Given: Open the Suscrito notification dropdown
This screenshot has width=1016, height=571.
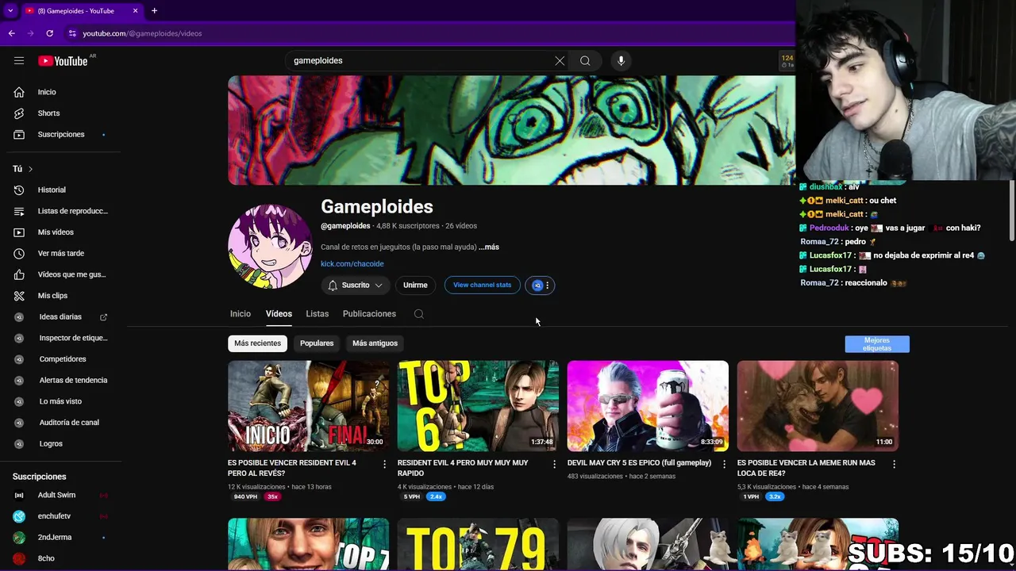Looking at the screenshot, I should pyautogui.click(x=355, y=285).
